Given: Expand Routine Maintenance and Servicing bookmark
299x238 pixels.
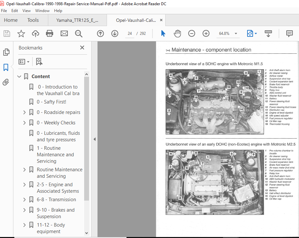Looking at the screenshot, I should coord(24,170).
